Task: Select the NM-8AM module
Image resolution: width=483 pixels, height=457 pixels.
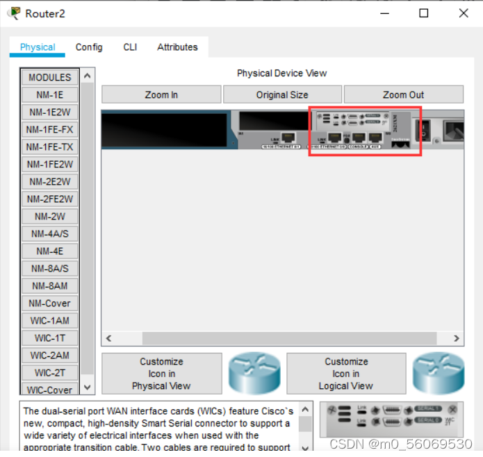Action: (x=50, y=286)
